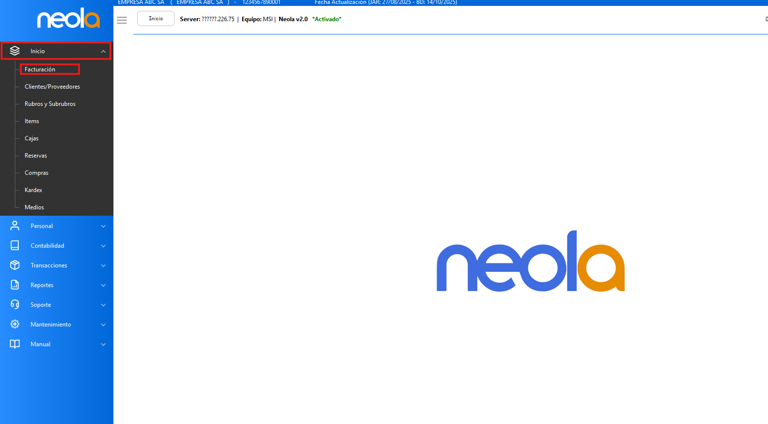This screenshot has height=424, width=768.
Task: Open the Kardex submenu item
Action: click(34, 190)
